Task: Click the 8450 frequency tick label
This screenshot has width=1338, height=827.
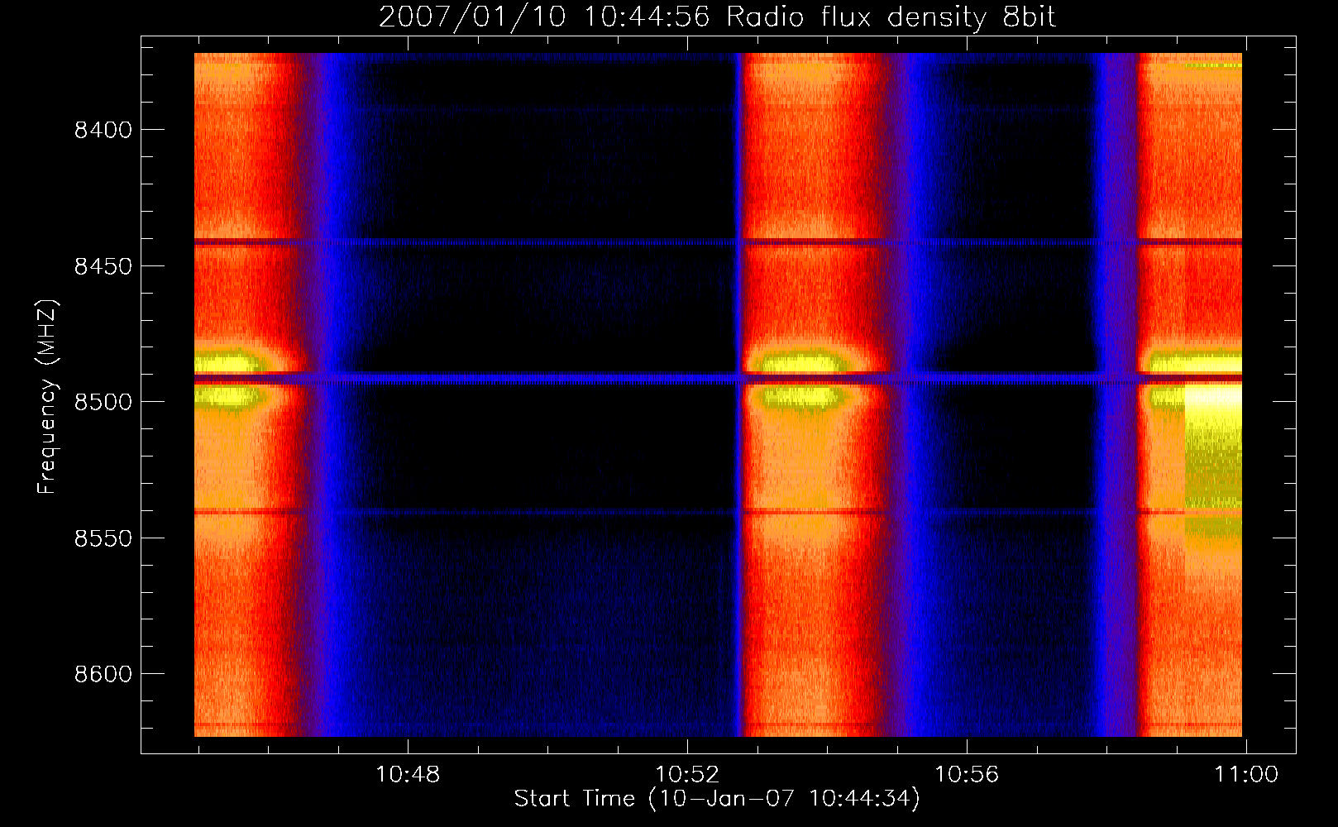Action: click(103, 266)
